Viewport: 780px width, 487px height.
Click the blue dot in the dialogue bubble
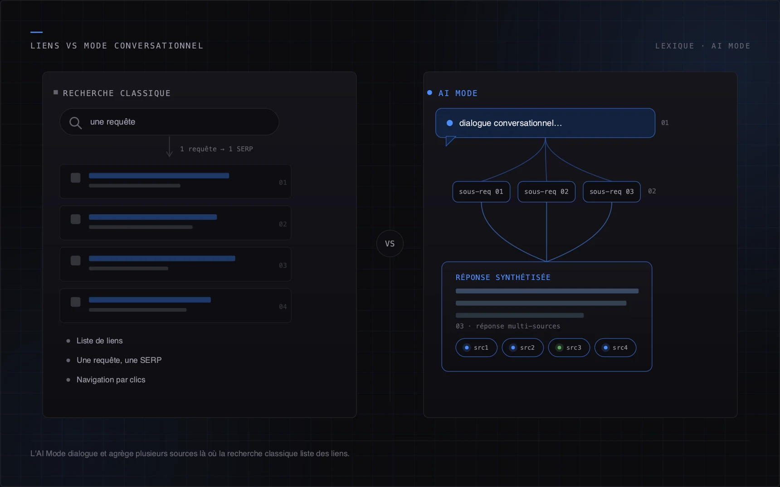tap(450, 123)
